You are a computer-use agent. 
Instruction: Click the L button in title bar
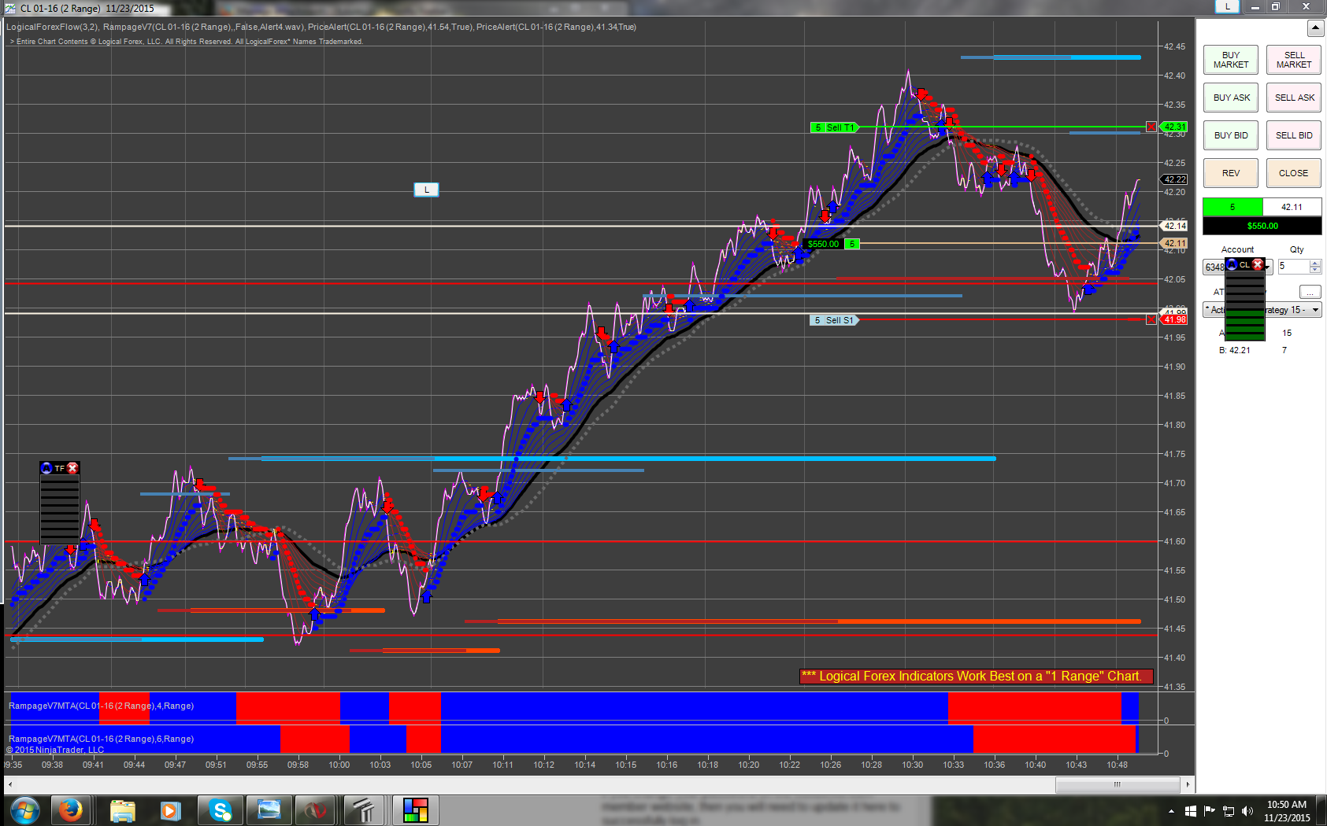coord(1227,6)
